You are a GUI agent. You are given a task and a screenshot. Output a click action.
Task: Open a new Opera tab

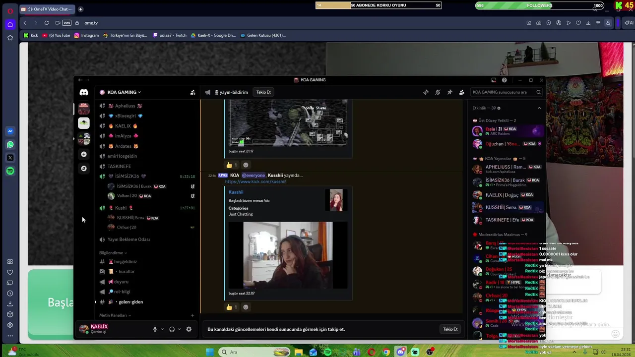(x=80, y=9)
